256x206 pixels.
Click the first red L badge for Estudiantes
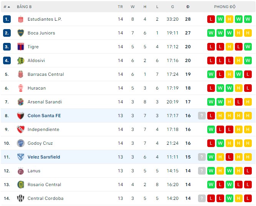click(x=211, y=19)
